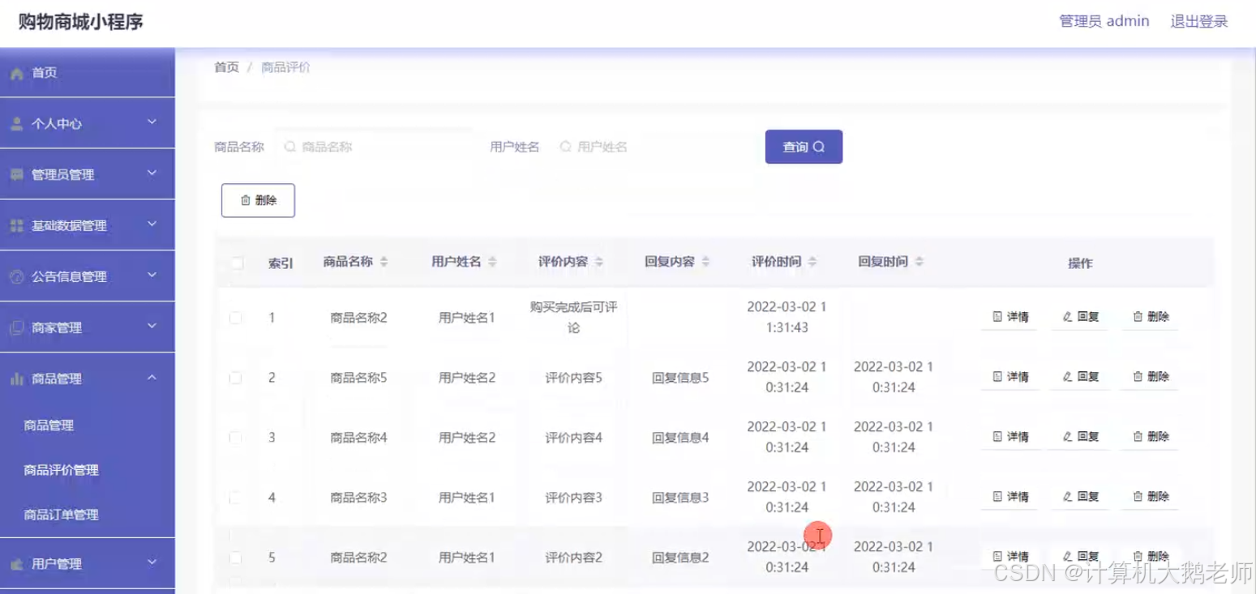
Task: Click the 购物商城小程序 title
Action: [x=81, y=22]
